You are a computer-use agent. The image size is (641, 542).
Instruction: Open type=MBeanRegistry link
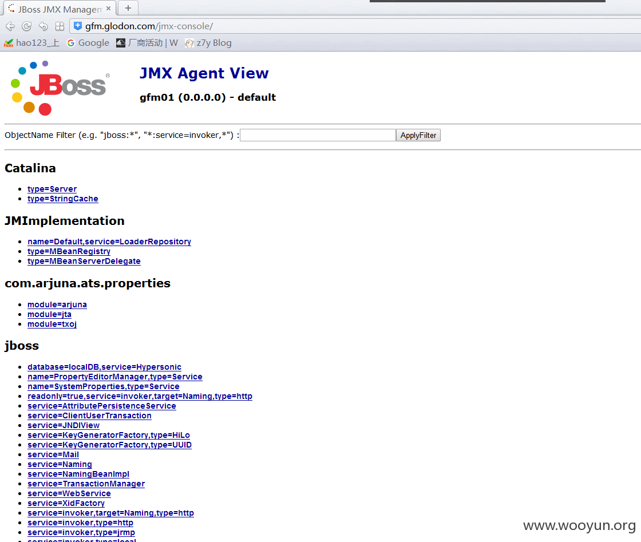(x=69, y=251)
